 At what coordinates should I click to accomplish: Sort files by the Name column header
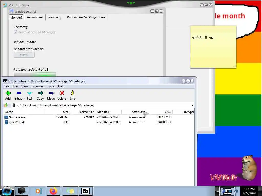[x=24, y=112]
